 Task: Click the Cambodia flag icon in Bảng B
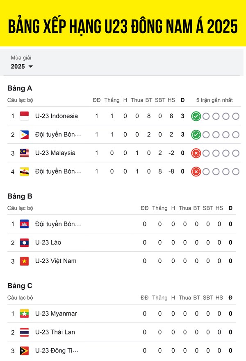[24, 224]
